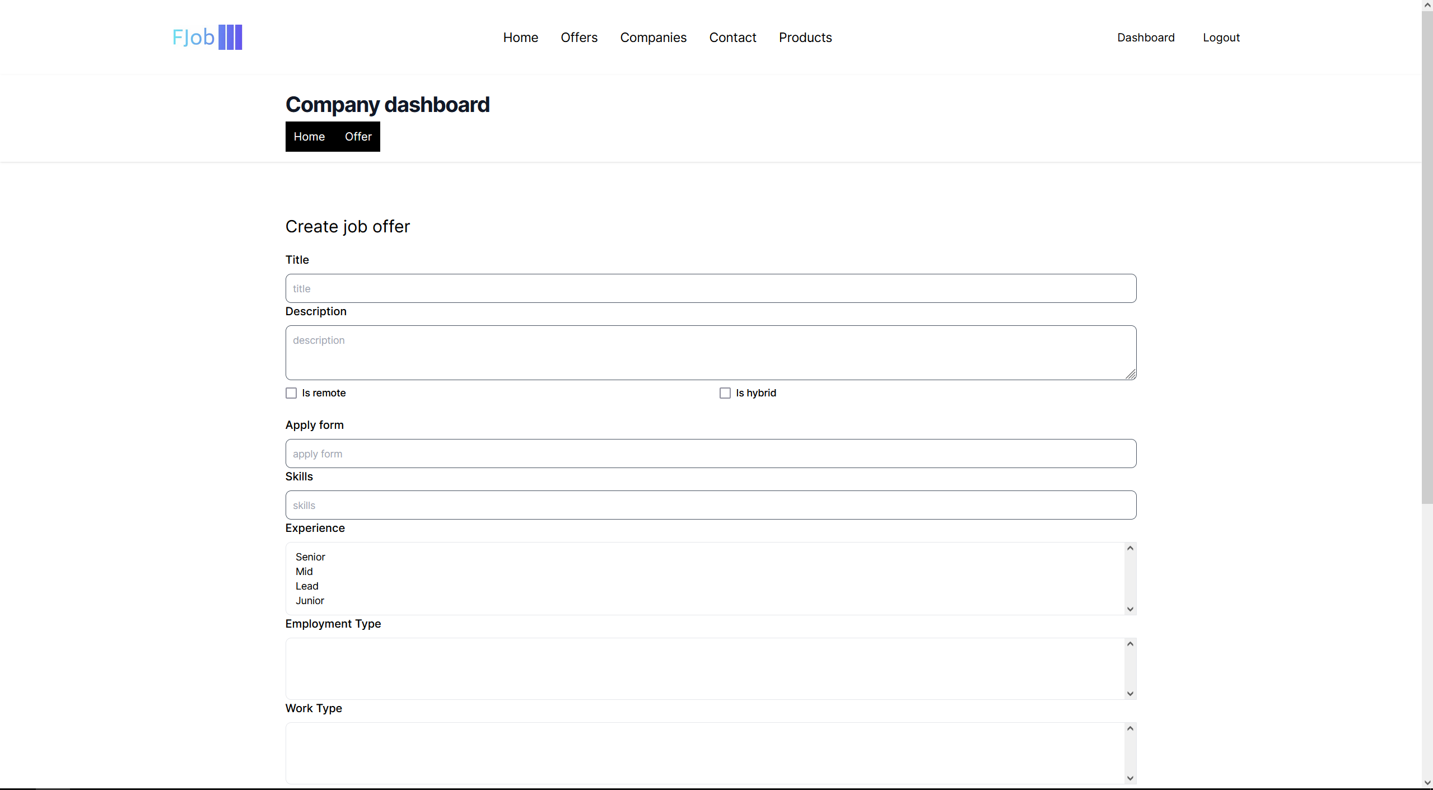Screen dimensions: 1433x790
Task: Click the Offers menu bar item
Action: (579, 37)
